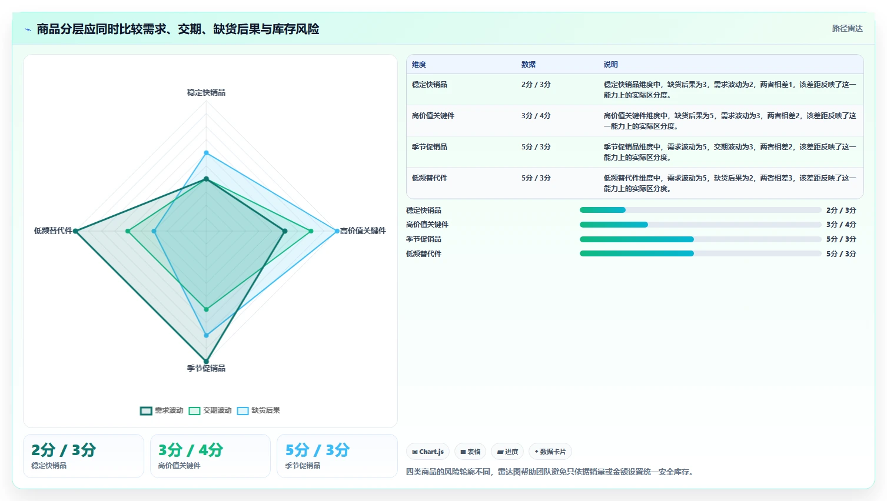Click the radar axis label 高价值关键件
Viewport: 887px width, 501px height.
click(363, 231)
